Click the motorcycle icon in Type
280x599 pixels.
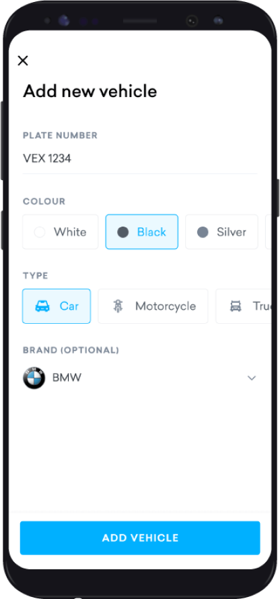[x=118, y=306]
